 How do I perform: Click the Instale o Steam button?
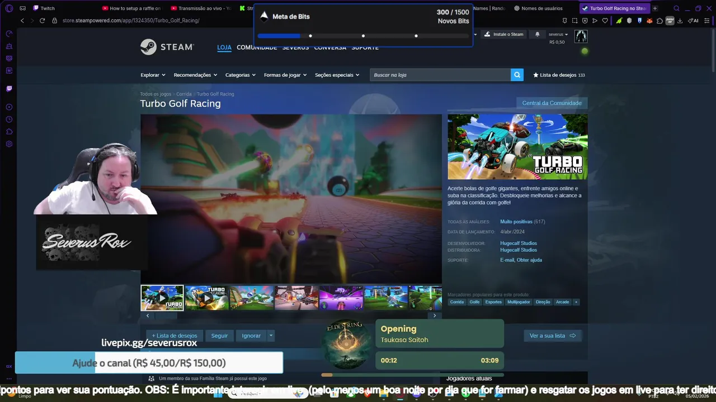pyautogui.click(x=504, y=34)
